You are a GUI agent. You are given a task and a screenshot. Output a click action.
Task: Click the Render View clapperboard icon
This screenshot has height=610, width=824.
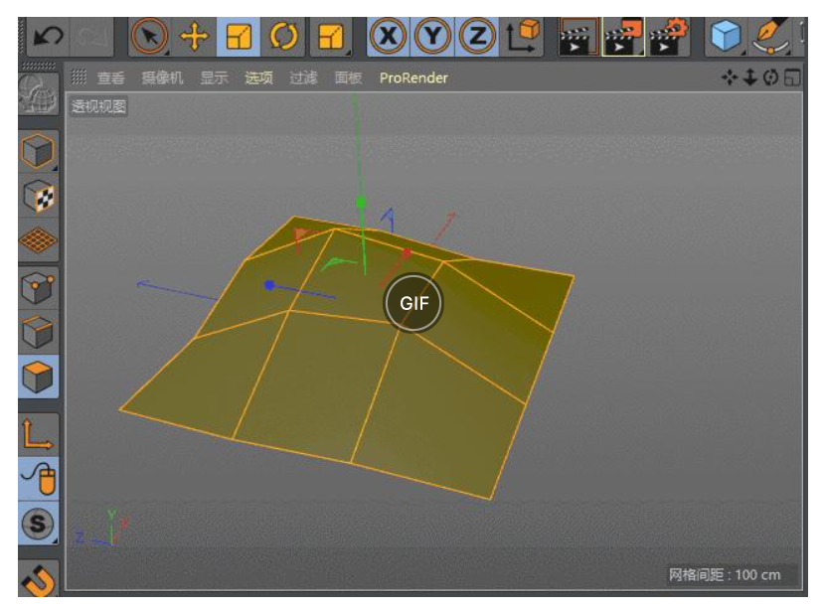click(x=578, y=37)
